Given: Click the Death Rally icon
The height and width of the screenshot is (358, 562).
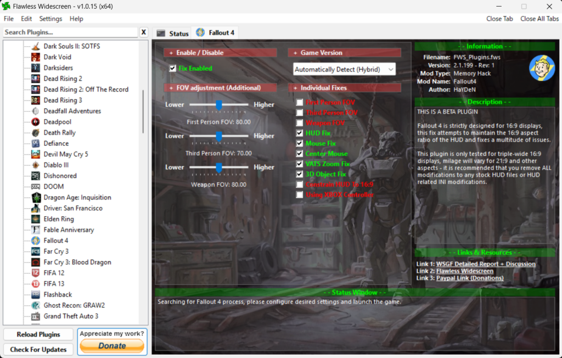Looking at the screenshot, I should tap(36, 132).
